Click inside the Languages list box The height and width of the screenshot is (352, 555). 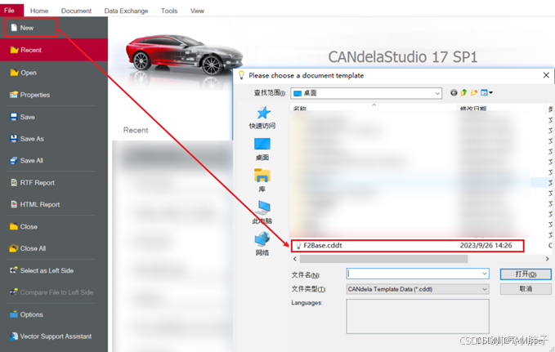(x=418, y=316)
